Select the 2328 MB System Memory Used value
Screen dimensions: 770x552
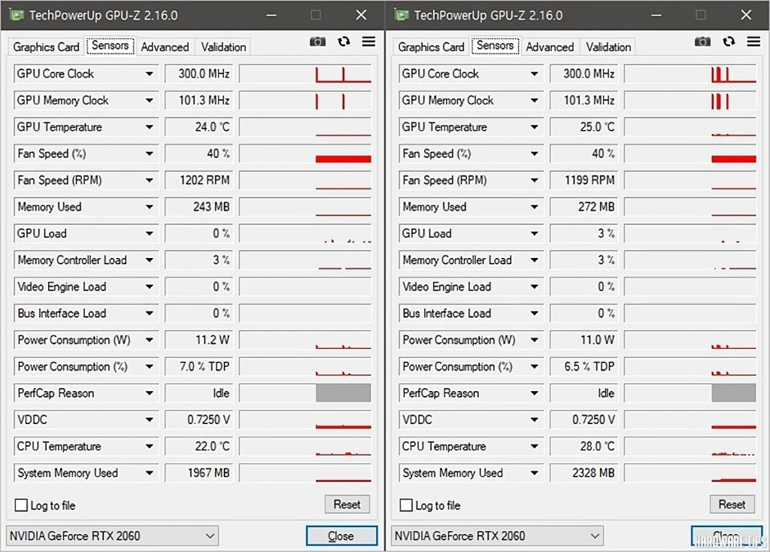click(x=584, y=472)
